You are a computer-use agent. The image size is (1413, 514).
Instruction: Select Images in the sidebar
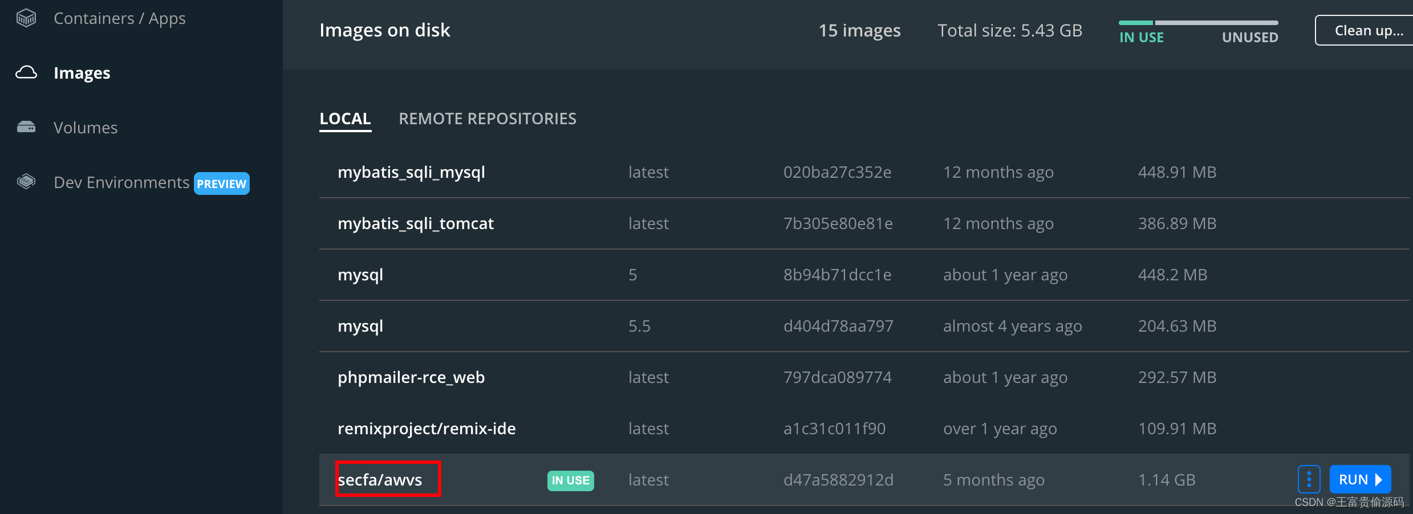coord(82,73)
